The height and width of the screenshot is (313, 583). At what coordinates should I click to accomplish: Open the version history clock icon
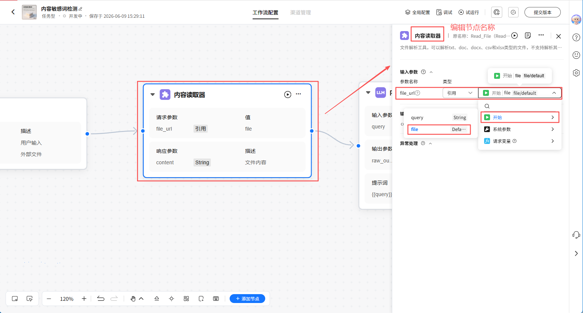(513, 12)
